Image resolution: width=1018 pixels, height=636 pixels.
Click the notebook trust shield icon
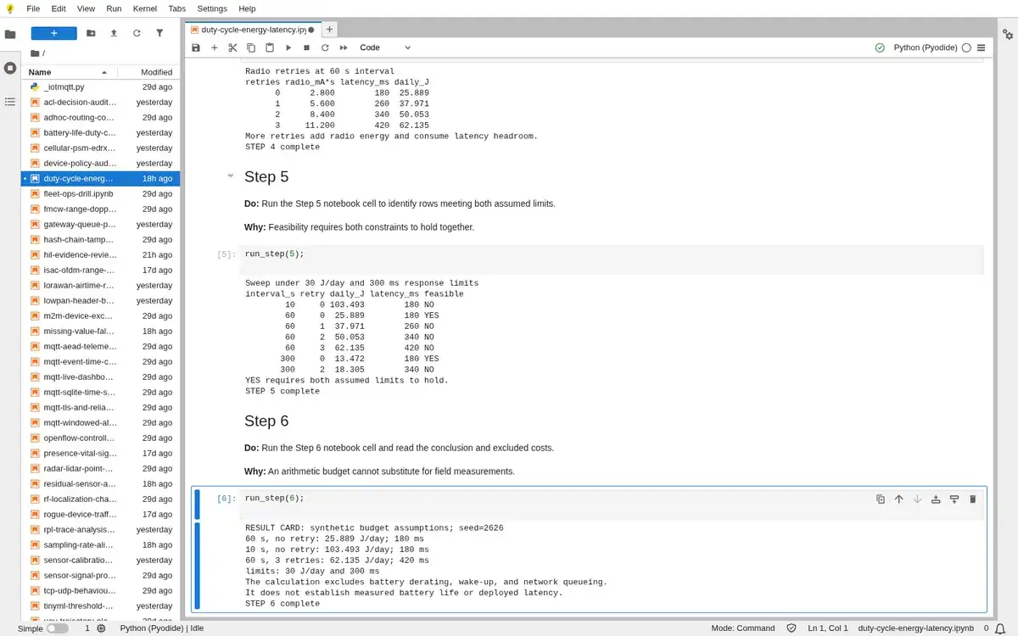[x=791, y=628]
